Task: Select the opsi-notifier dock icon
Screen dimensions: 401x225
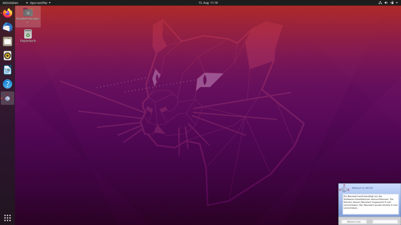Action: point(8,98)
